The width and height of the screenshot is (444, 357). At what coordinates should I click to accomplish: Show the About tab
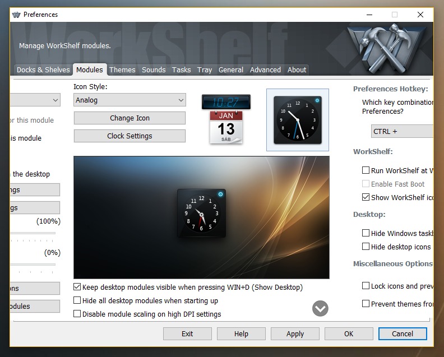[297, 69]
